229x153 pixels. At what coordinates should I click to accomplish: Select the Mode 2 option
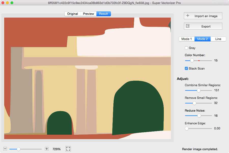203,39
